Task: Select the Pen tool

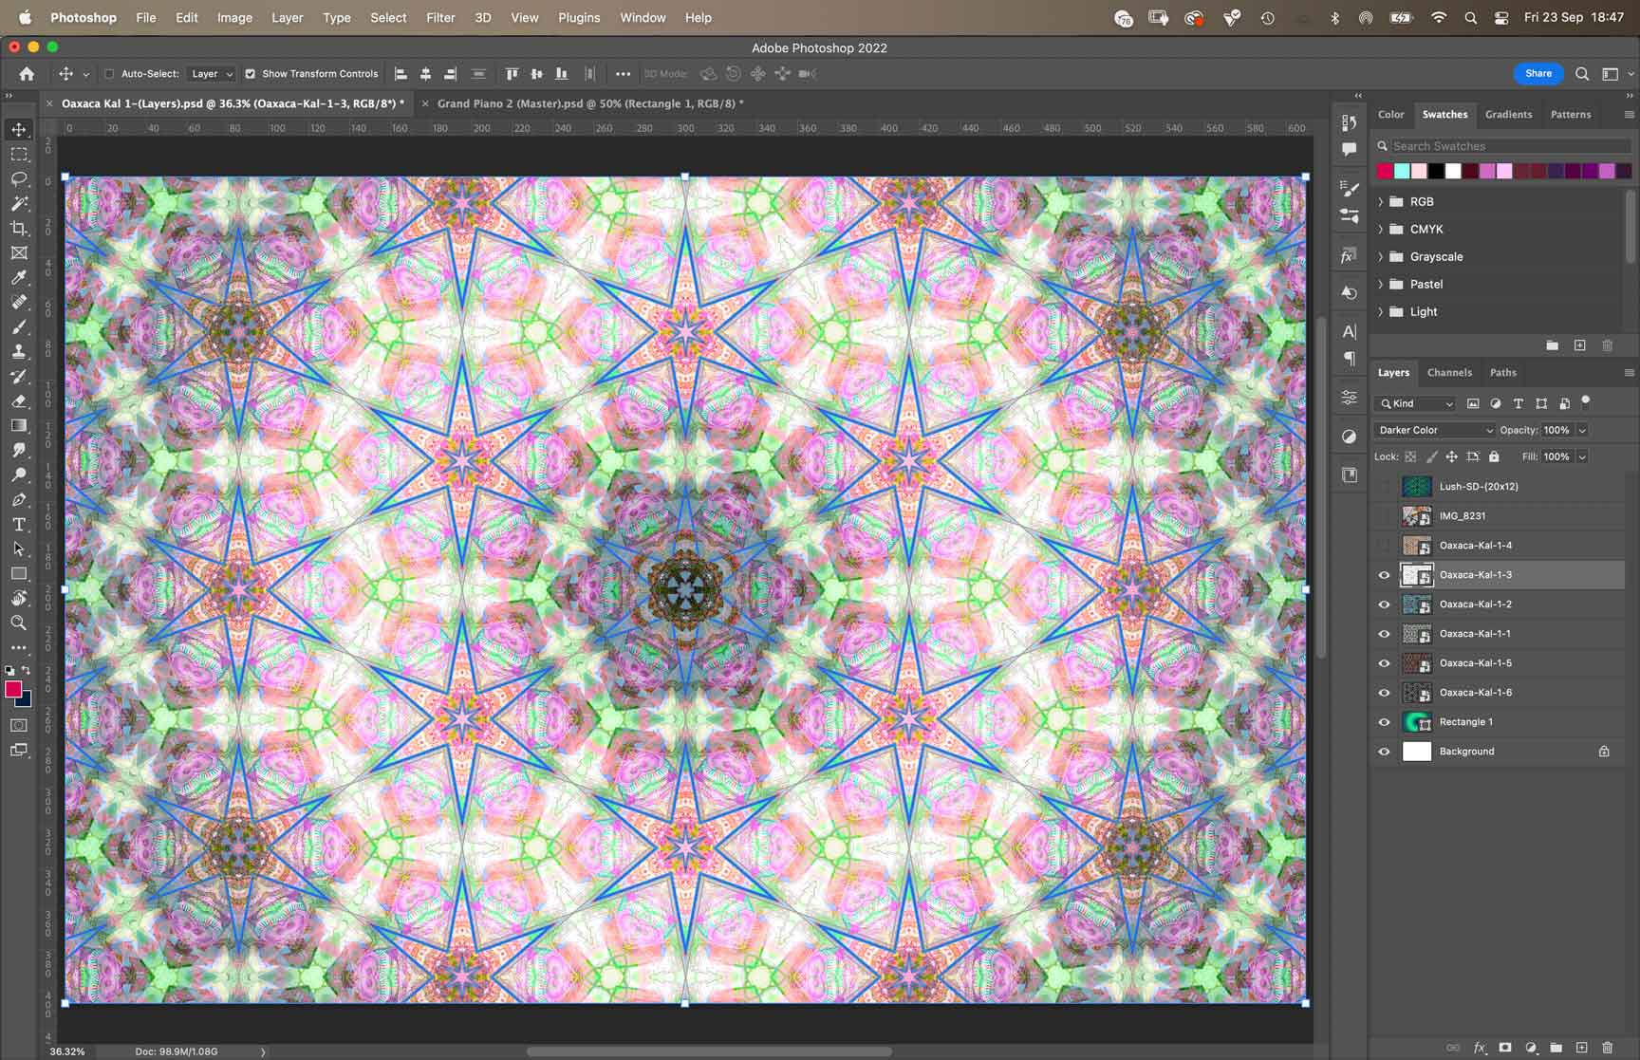Action: (x=19, y=499)
